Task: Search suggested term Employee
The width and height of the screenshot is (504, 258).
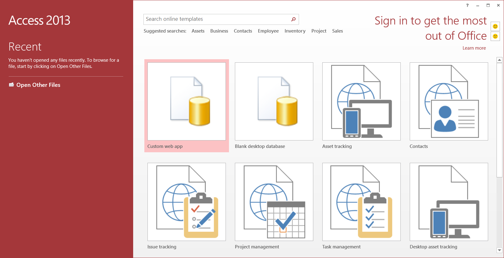Action: [x=268, y=31]
